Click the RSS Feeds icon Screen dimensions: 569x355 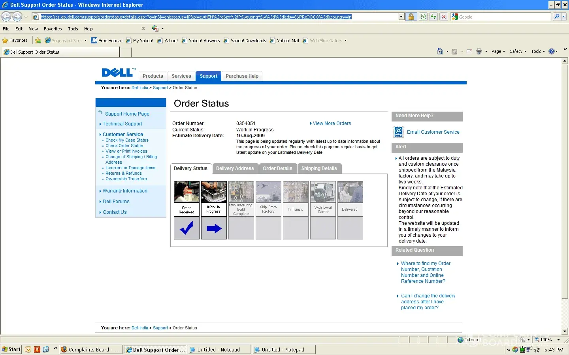[454, 51]
